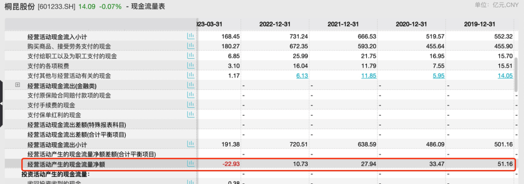Click the vertical scrollbar at the table's right

click(516, 74)
